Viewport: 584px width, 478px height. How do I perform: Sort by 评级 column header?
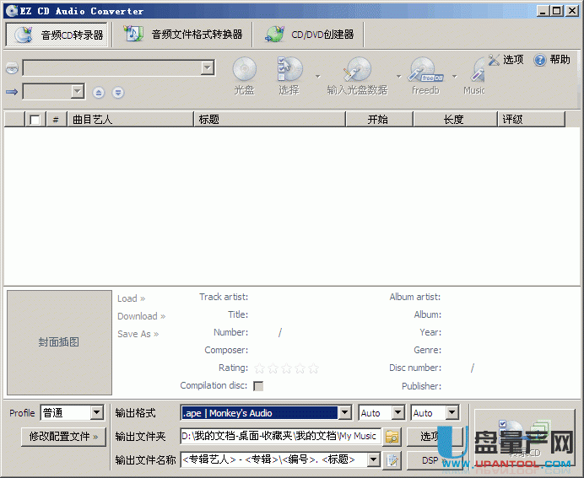pyautogui.click(x=532, y=120)
